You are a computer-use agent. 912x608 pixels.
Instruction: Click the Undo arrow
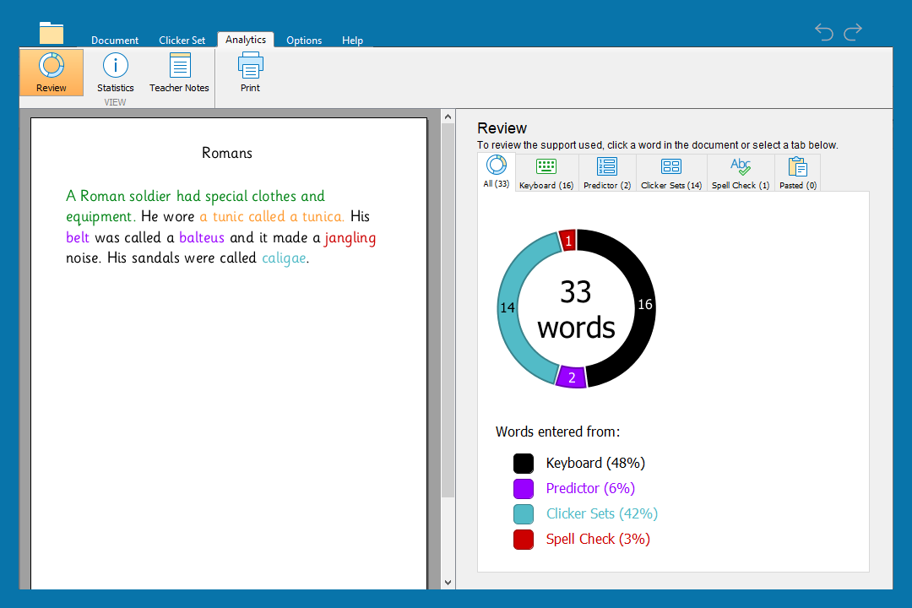pyautogui.click(x=824, y=32)
